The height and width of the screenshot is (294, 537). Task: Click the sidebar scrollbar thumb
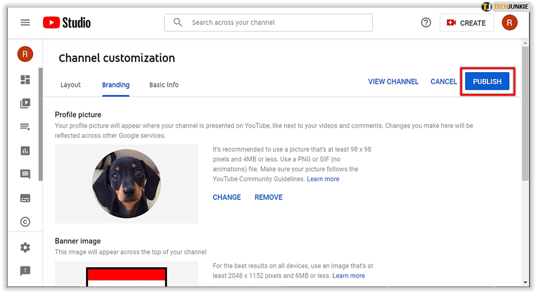[x=41, y=124]
